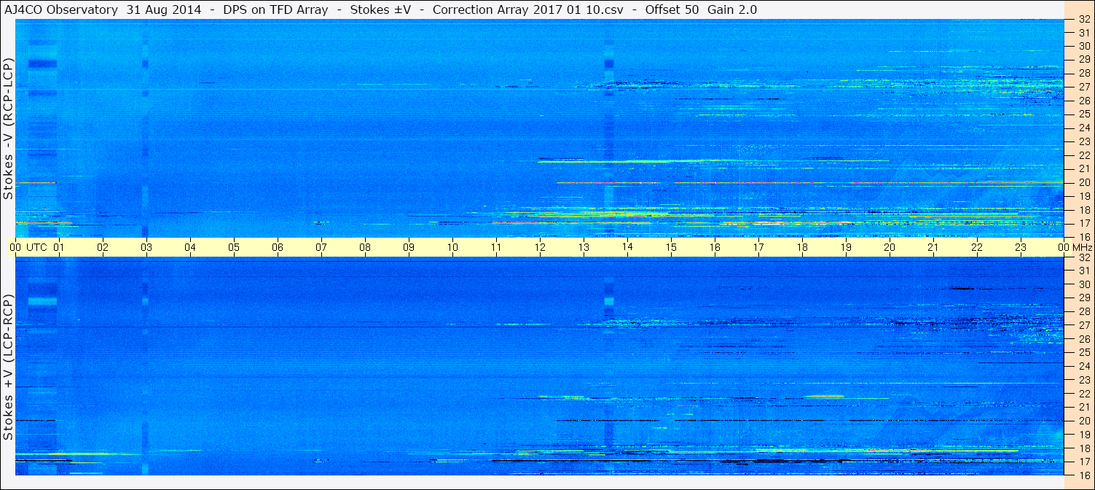Select the 14 hour marker on the time axis
The height and width of the screenshot is (490, 1095).
[x=627, y=247]
